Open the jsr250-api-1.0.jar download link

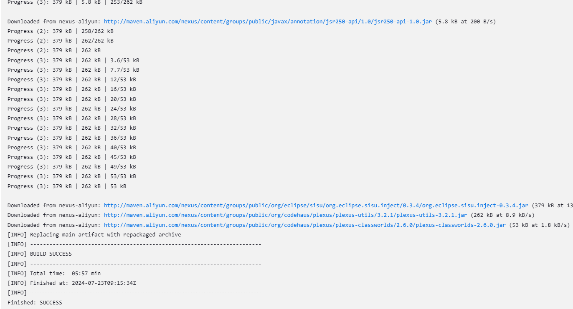tap(268, 21)
